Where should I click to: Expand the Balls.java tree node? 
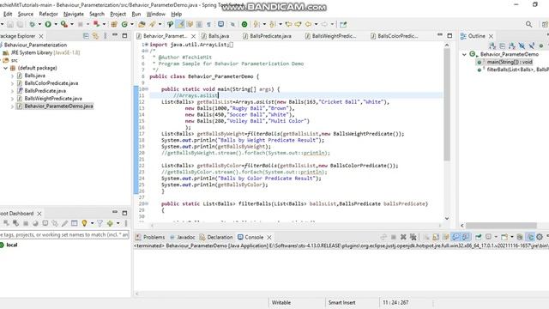pos(13,76)
